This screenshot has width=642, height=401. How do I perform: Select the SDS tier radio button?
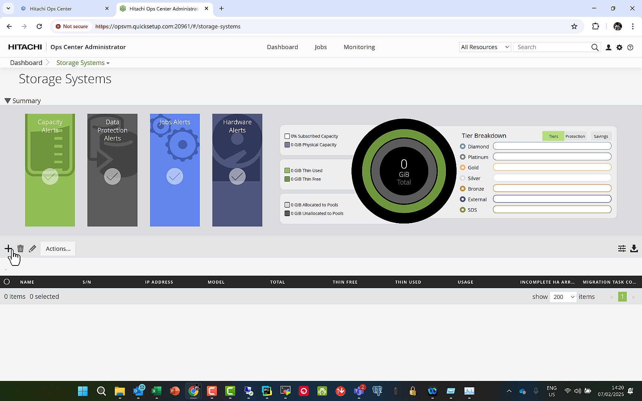463,210
